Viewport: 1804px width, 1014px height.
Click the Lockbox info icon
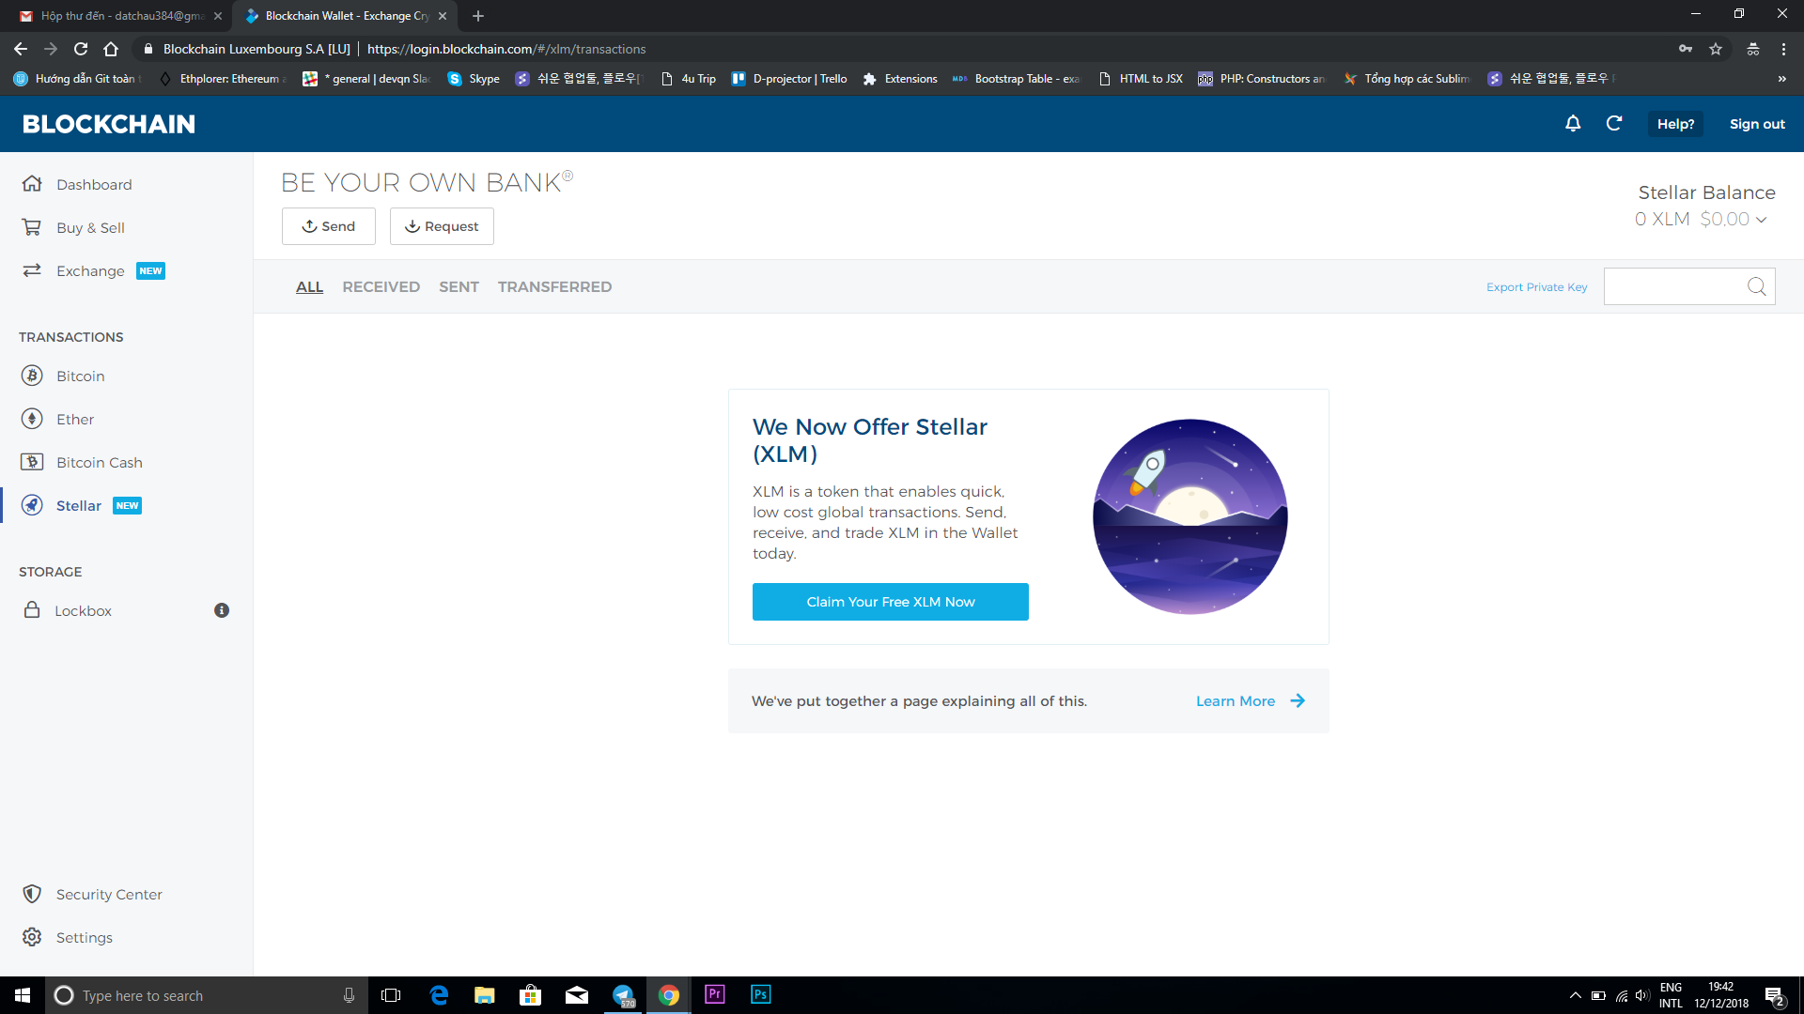tap(222, 610)
